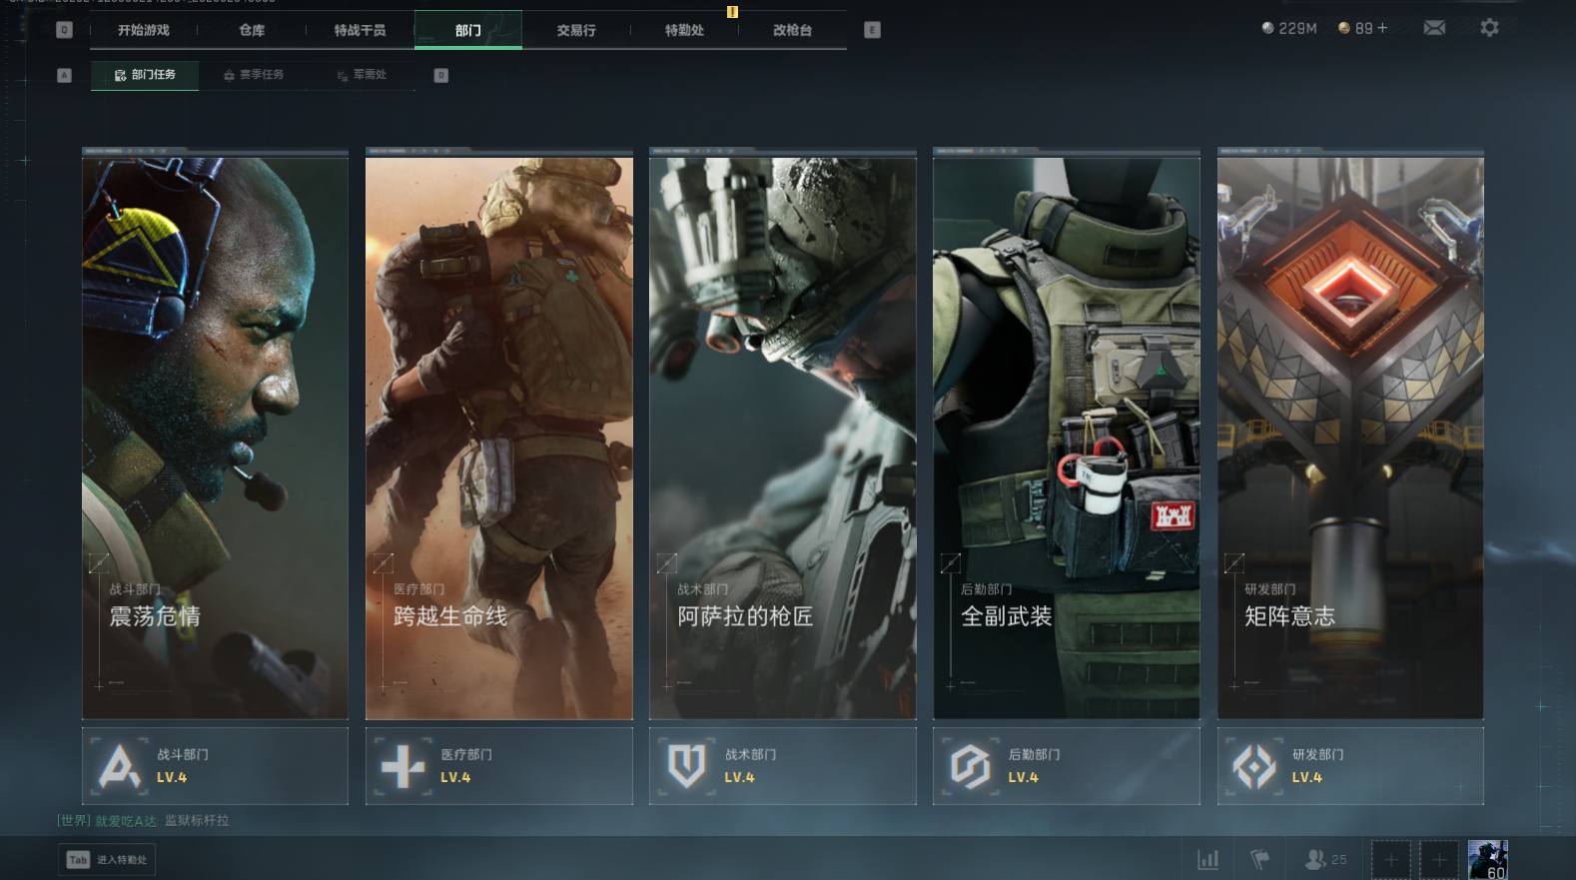
Task: Click the 229M currency amount
Action: click(x=1297, y=28)
